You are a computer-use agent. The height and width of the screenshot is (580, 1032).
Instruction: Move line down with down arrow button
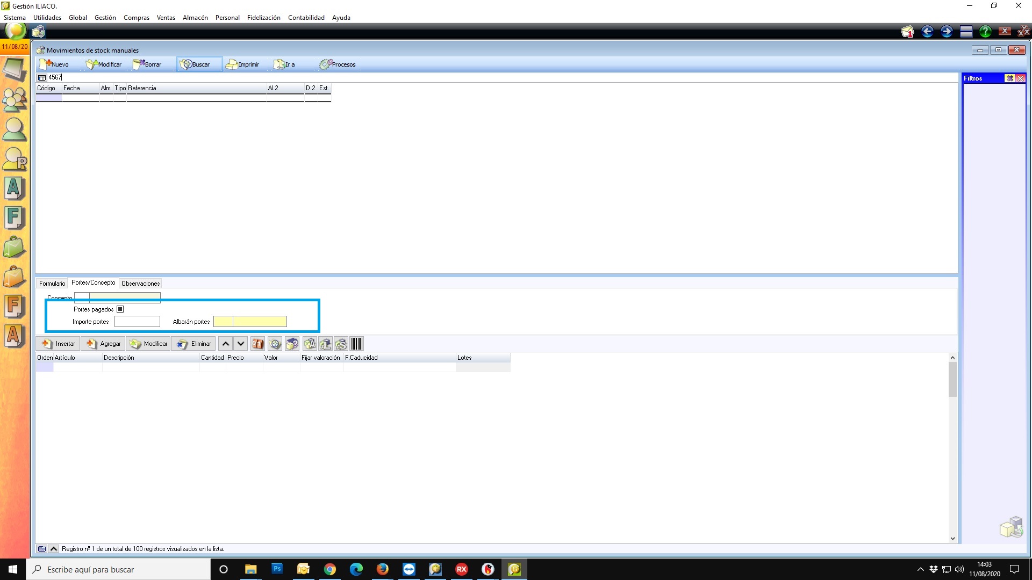241,344
